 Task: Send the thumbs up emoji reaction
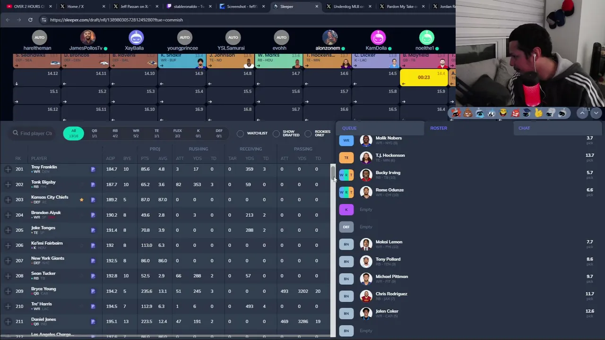click(538, 113)
